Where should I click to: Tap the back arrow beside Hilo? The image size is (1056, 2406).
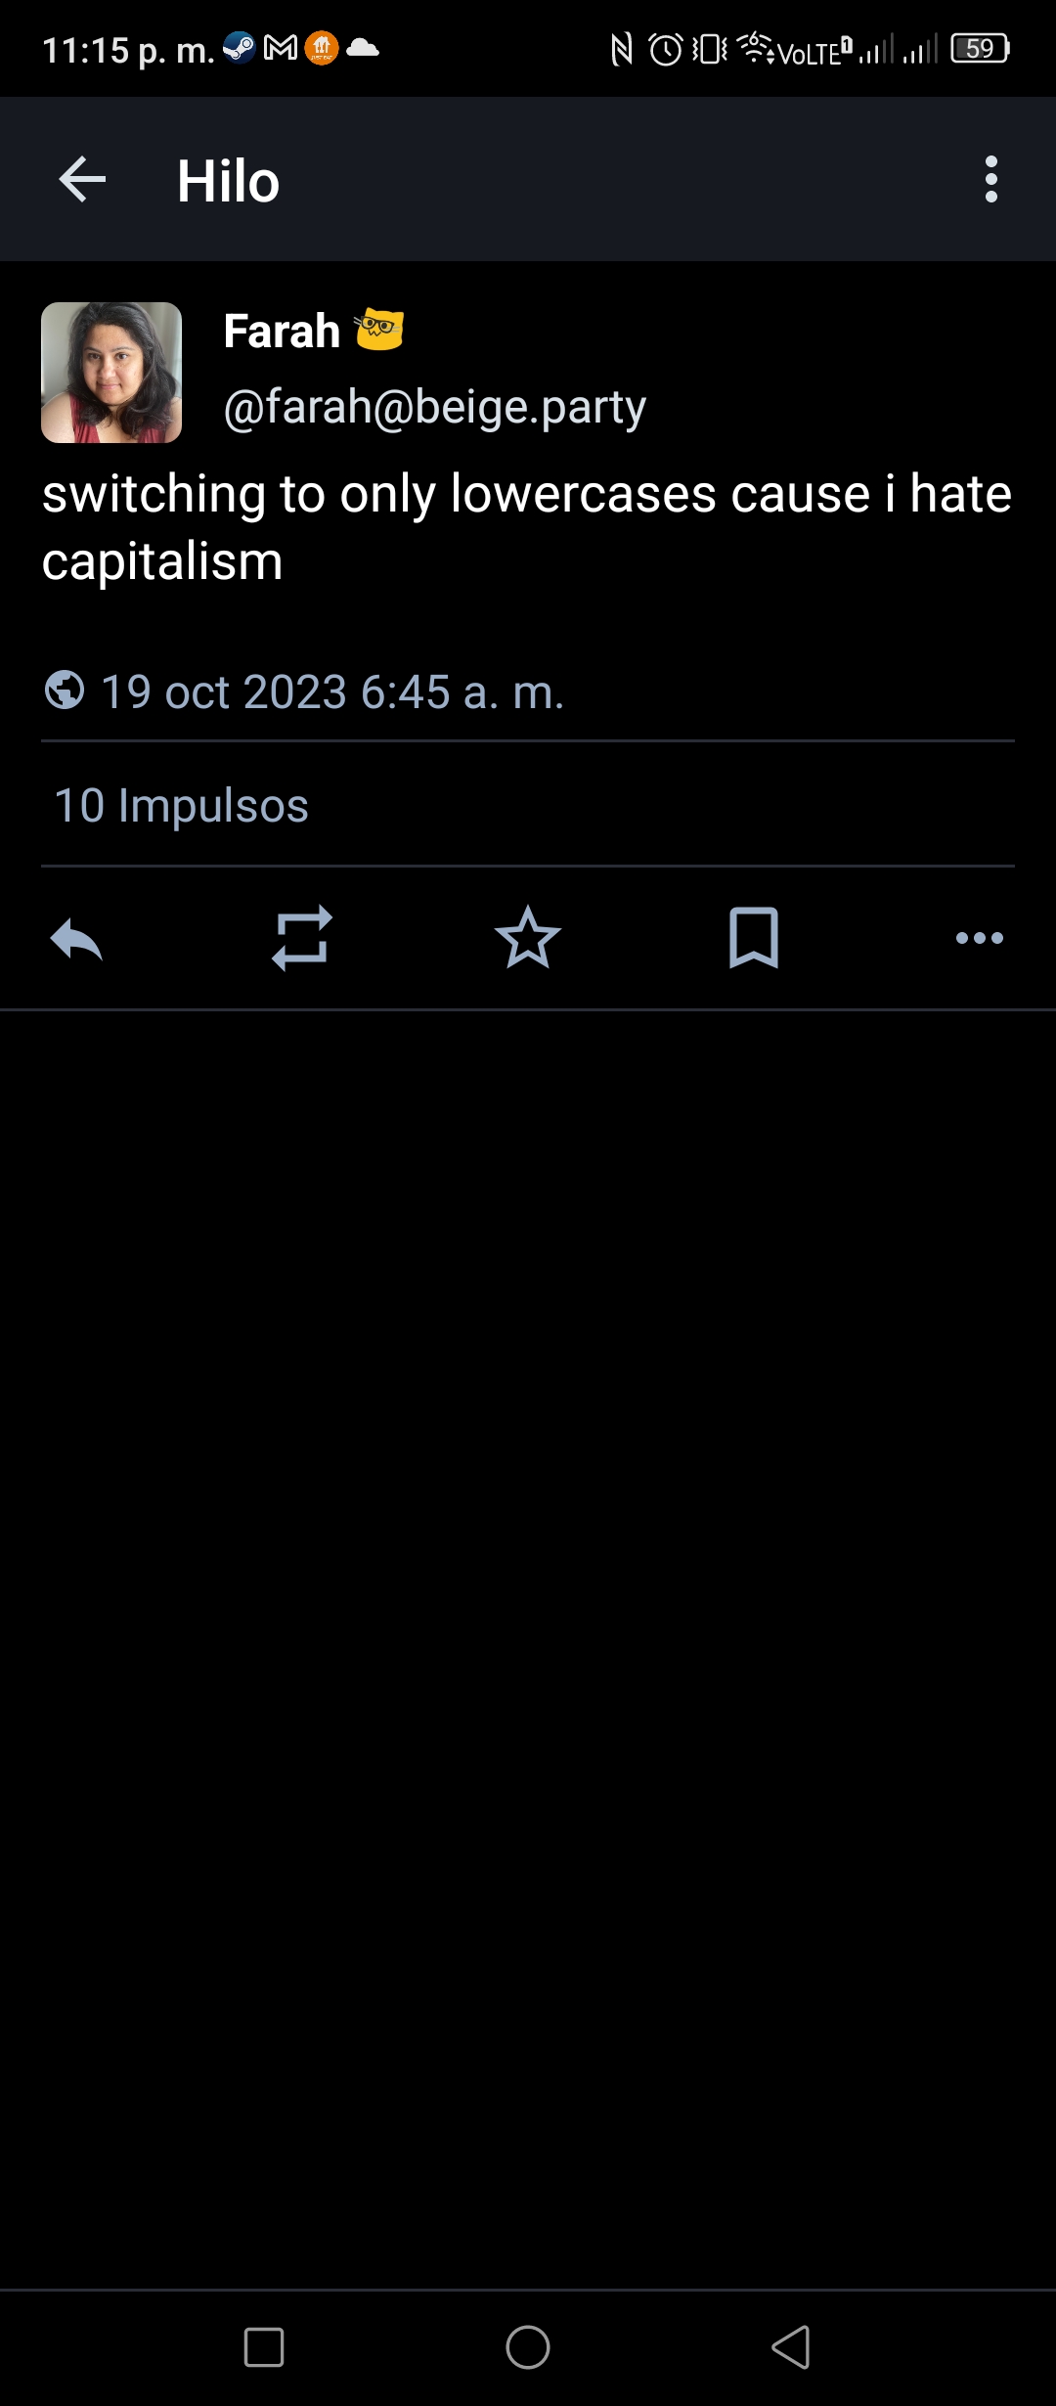[82, 180]
